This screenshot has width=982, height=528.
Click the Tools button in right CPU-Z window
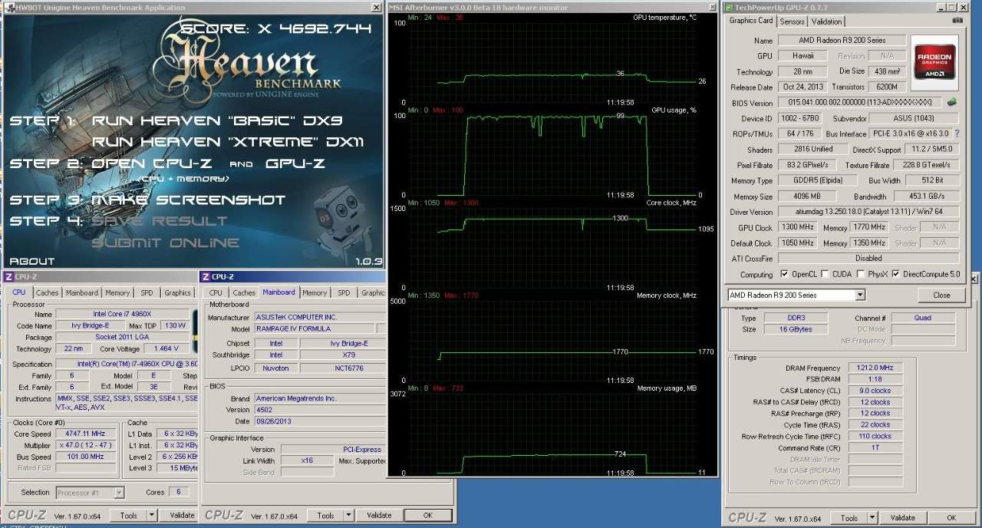point(849,518)
